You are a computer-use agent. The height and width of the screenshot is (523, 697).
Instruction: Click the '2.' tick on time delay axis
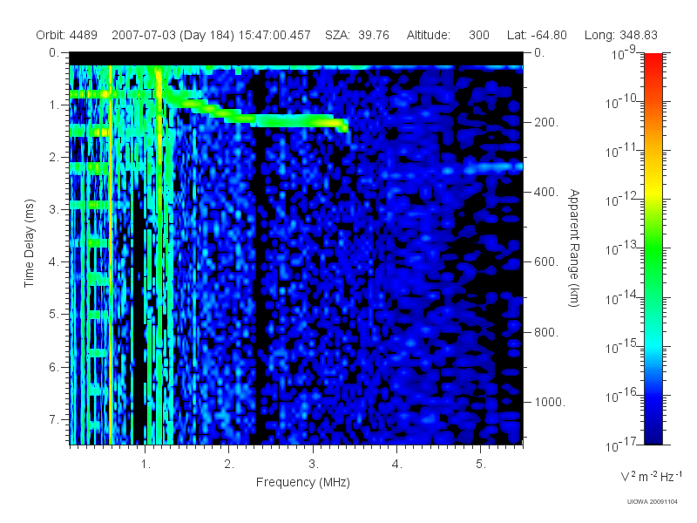click(x=54, y=158)
